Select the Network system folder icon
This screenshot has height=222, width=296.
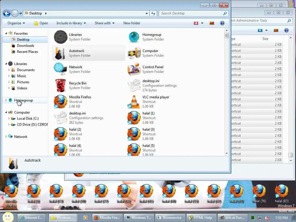[60, 69]
